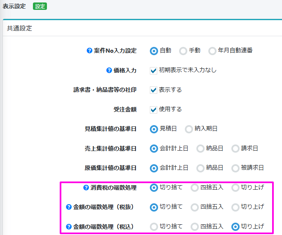
Task: Click the 表示設定 page title
Action: point(14,6)
